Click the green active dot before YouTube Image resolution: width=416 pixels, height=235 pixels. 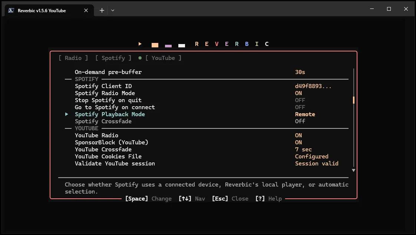click(140, 58)
